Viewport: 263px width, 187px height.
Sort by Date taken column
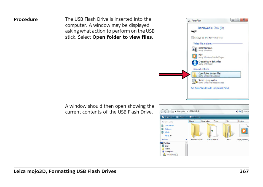click(206, 121)
